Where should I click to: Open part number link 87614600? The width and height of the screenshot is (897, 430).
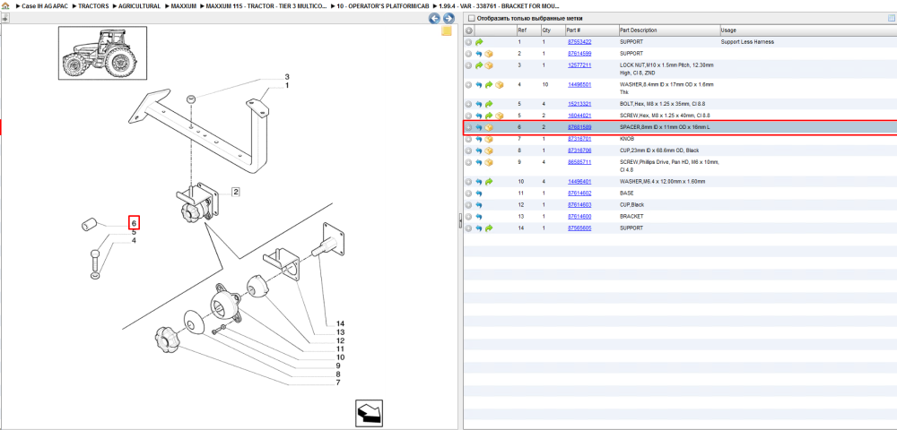pyautogui.click(x=579, y=217)
